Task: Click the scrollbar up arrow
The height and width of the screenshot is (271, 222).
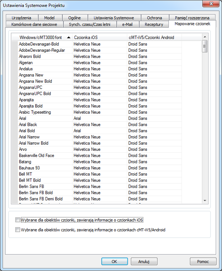Action: (x=205, y=37)
